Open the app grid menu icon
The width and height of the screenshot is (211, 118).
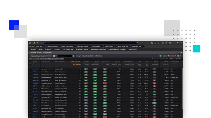pyautogui.click(x=30, y=43)
